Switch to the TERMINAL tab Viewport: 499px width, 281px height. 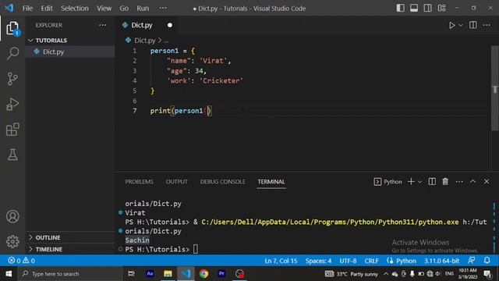[x=271, y=182]
